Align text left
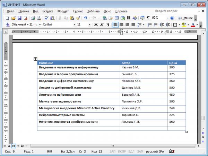The height and width of the screenshot is (156, 208). pos(115,25)
